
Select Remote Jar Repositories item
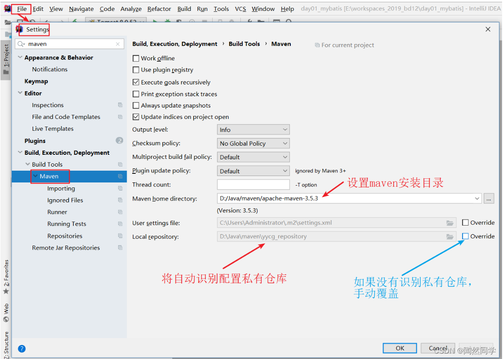click(x=66, y=248)
